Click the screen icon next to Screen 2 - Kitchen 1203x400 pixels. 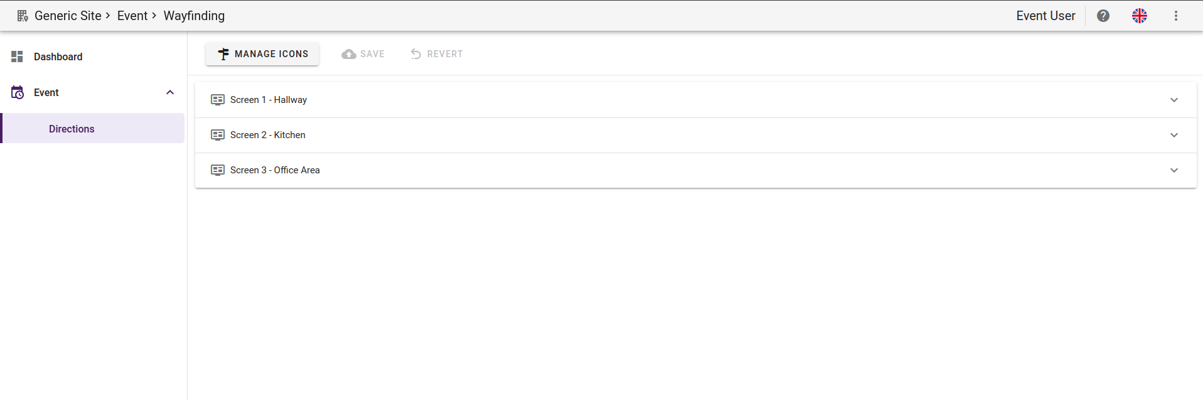coord(217,134)
